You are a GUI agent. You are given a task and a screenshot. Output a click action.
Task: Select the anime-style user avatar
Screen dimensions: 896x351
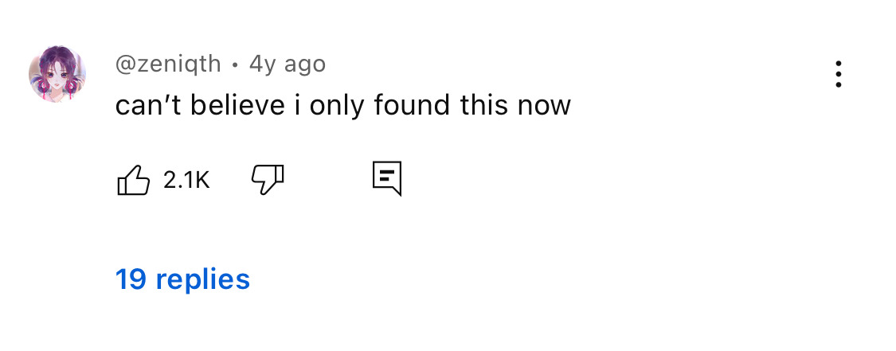tap(57, 74)
